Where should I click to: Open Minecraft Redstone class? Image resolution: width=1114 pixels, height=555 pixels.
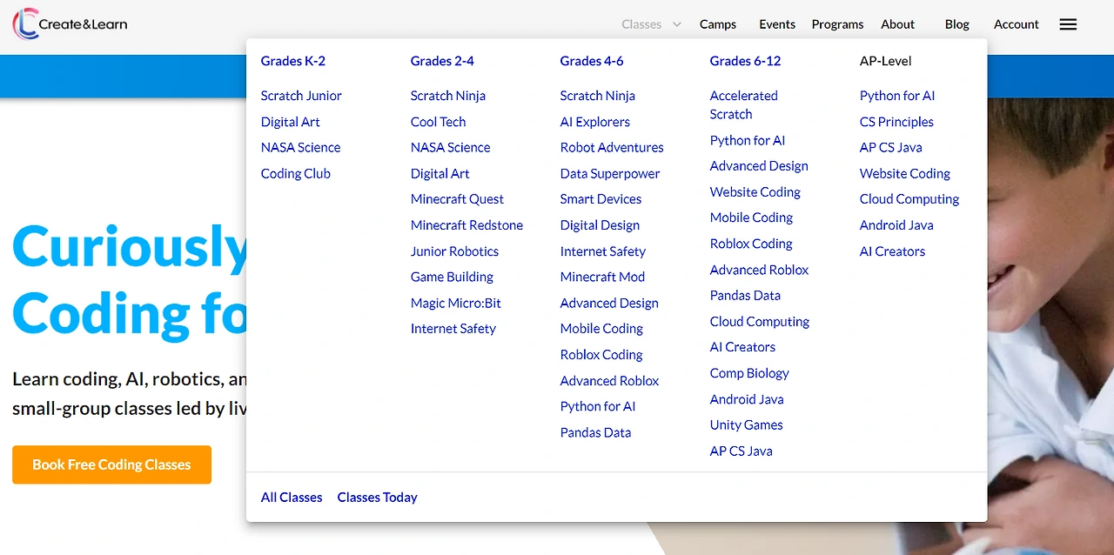(x=466, y=225)
